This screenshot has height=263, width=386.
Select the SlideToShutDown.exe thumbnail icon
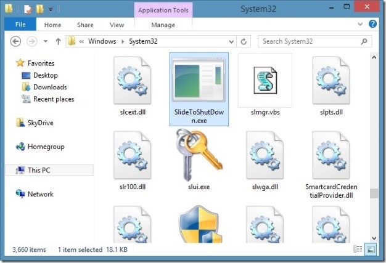coord(199,80)
